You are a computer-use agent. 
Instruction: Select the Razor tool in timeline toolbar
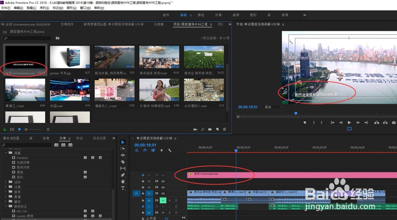[x=123, y=162]
